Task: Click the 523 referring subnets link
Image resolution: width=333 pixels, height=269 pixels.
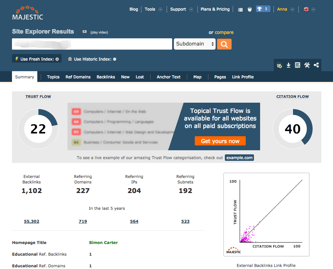Action: 185,221
